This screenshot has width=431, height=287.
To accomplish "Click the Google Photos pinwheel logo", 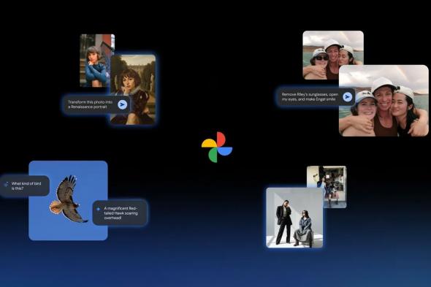I will click(217, 147).
